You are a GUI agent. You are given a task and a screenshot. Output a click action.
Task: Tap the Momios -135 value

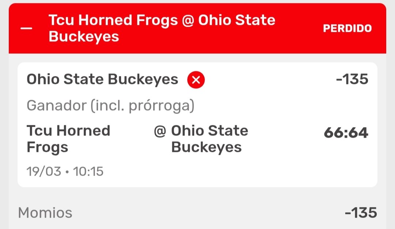pyautogui.click(x=361, y=213)
